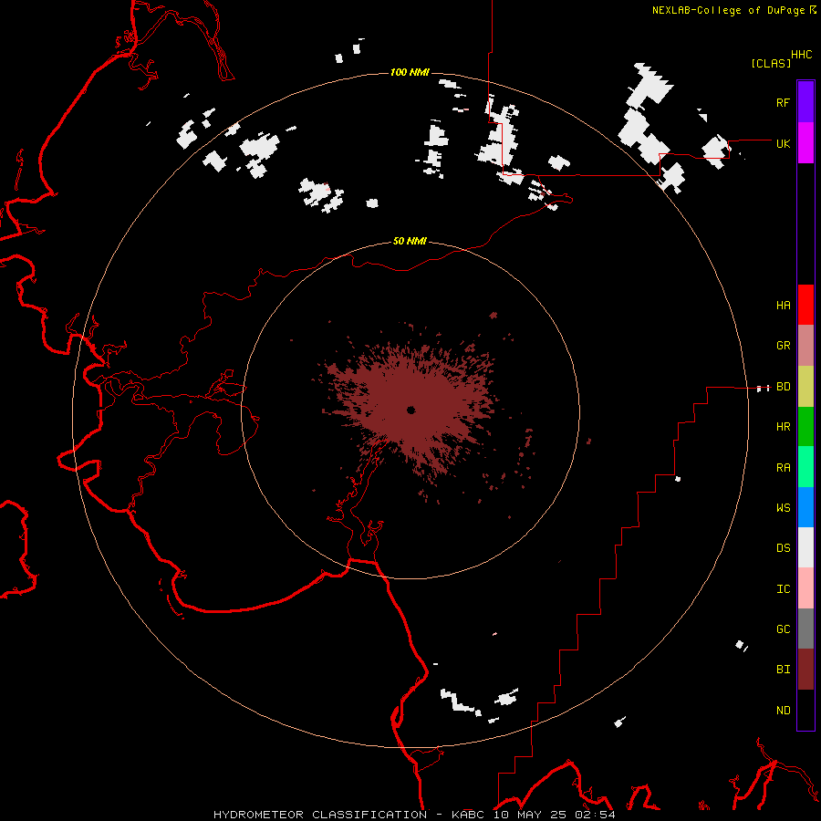Click the 'HYDROMETEOR CLASSIFICATION' title text
The height and width of the screenshot is (821, 821).
320,815
